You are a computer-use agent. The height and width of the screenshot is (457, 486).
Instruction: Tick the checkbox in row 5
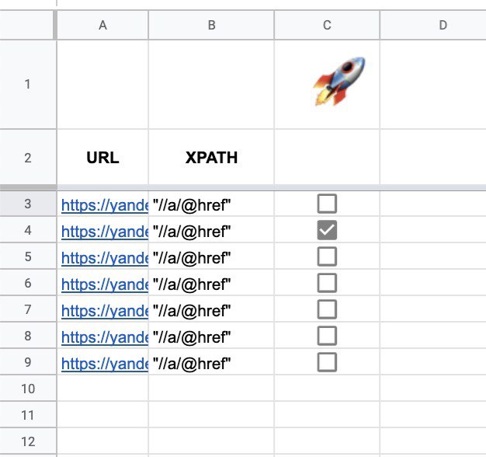(327, 256)
